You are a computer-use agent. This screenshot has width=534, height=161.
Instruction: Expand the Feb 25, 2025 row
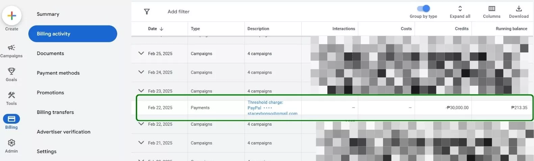pos(141,53)
